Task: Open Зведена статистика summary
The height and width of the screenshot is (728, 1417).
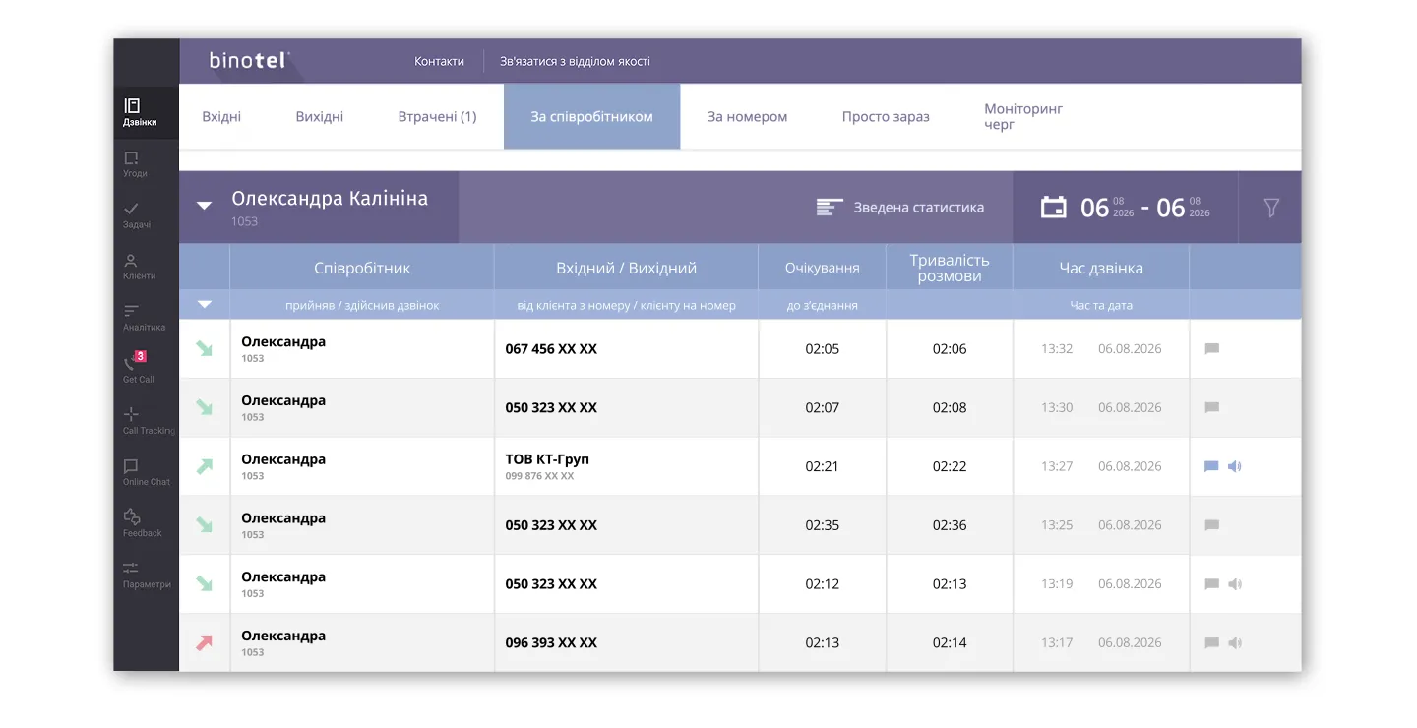Action: 900,208
